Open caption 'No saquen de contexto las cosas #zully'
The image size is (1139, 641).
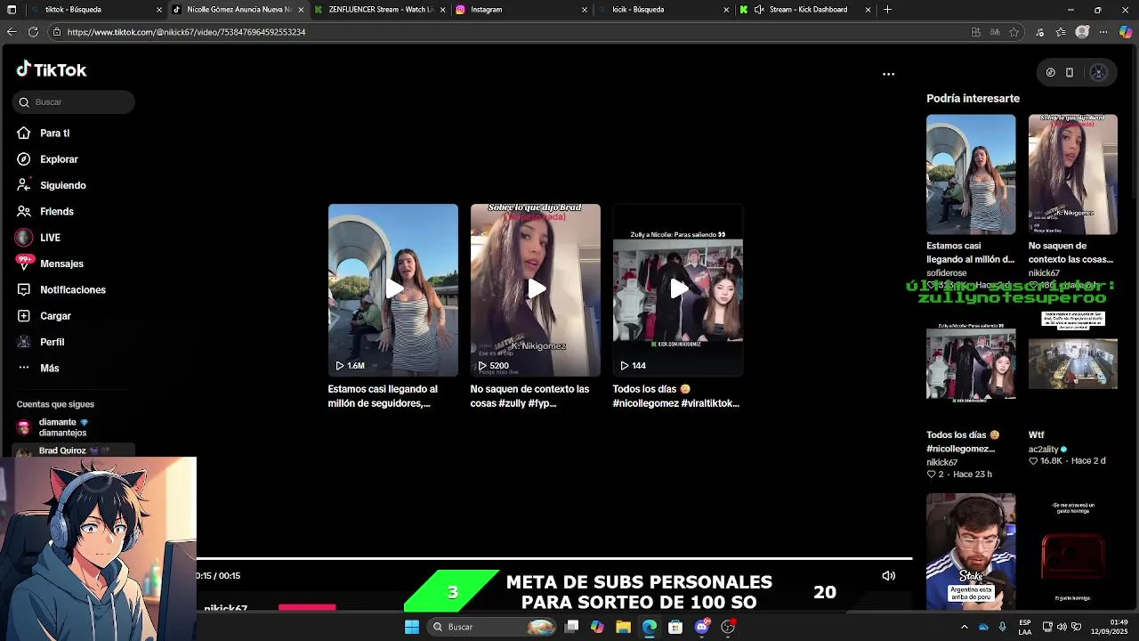click(529, 396)
